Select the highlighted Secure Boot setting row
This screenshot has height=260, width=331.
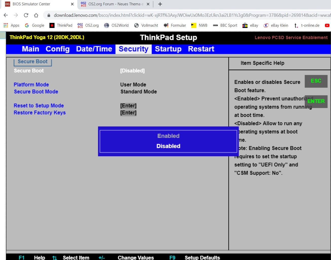pos(29,71)
